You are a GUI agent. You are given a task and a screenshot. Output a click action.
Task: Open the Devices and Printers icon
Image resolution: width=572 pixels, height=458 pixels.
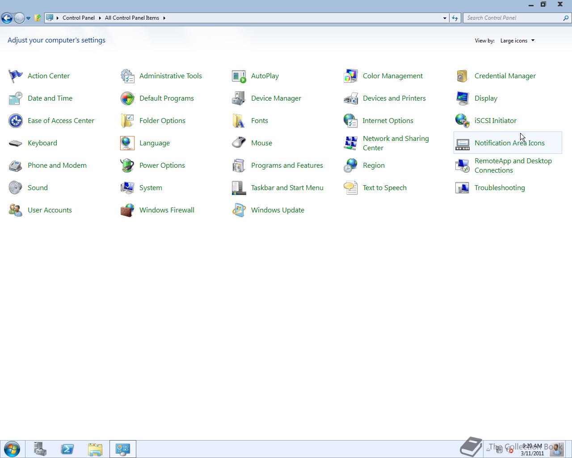pos(350,98)
